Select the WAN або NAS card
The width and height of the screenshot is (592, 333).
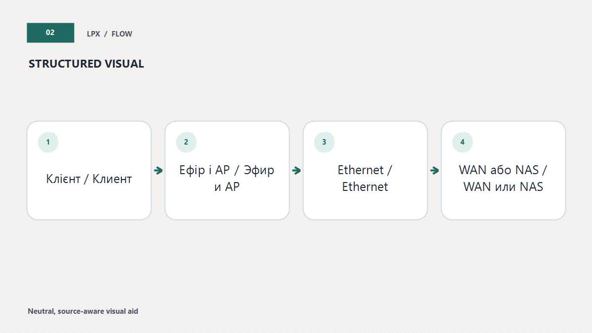[503, 170]
